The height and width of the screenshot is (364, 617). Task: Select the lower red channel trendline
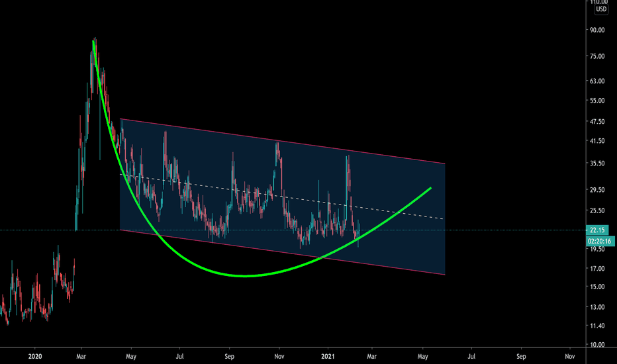[282, 252]
